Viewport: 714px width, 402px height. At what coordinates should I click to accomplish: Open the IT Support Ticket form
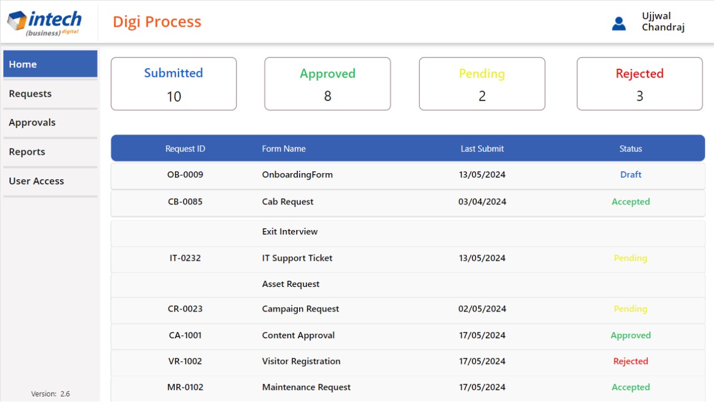(x=297, y=259)
